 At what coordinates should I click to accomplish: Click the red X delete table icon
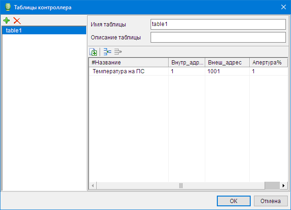coord(17,20)
